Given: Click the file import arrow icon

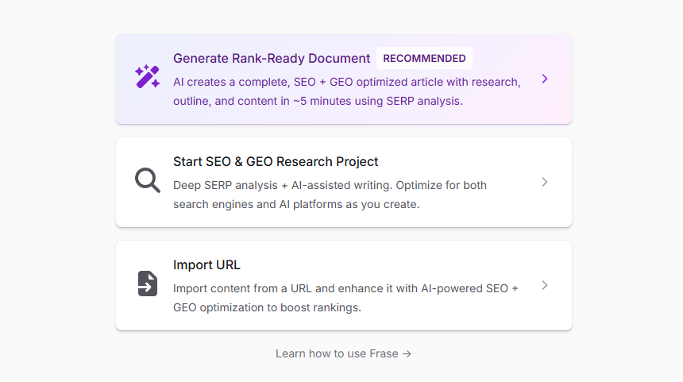Looking at the screenshot, I should [x=148, y=284].
